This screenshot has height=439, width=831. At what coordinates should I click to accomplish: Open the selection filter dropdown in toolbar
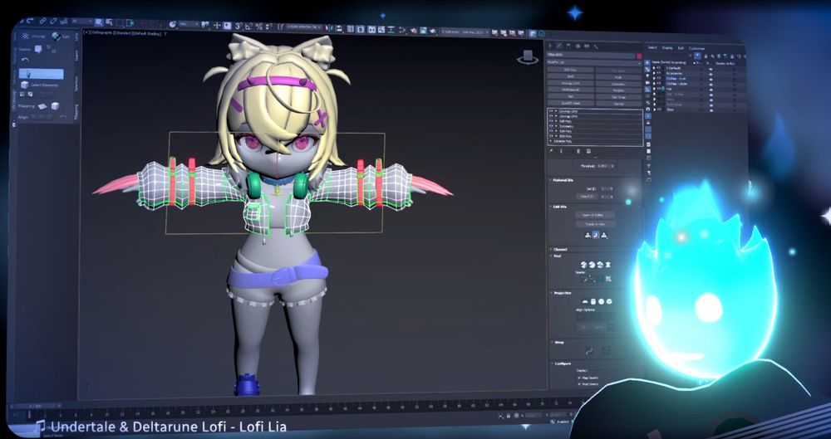click(81, 22)
